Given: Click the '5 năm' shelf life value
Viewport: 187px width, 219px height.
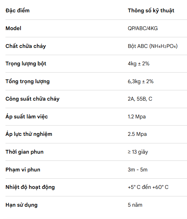Looking at the screenshot, I should [135, 205].
